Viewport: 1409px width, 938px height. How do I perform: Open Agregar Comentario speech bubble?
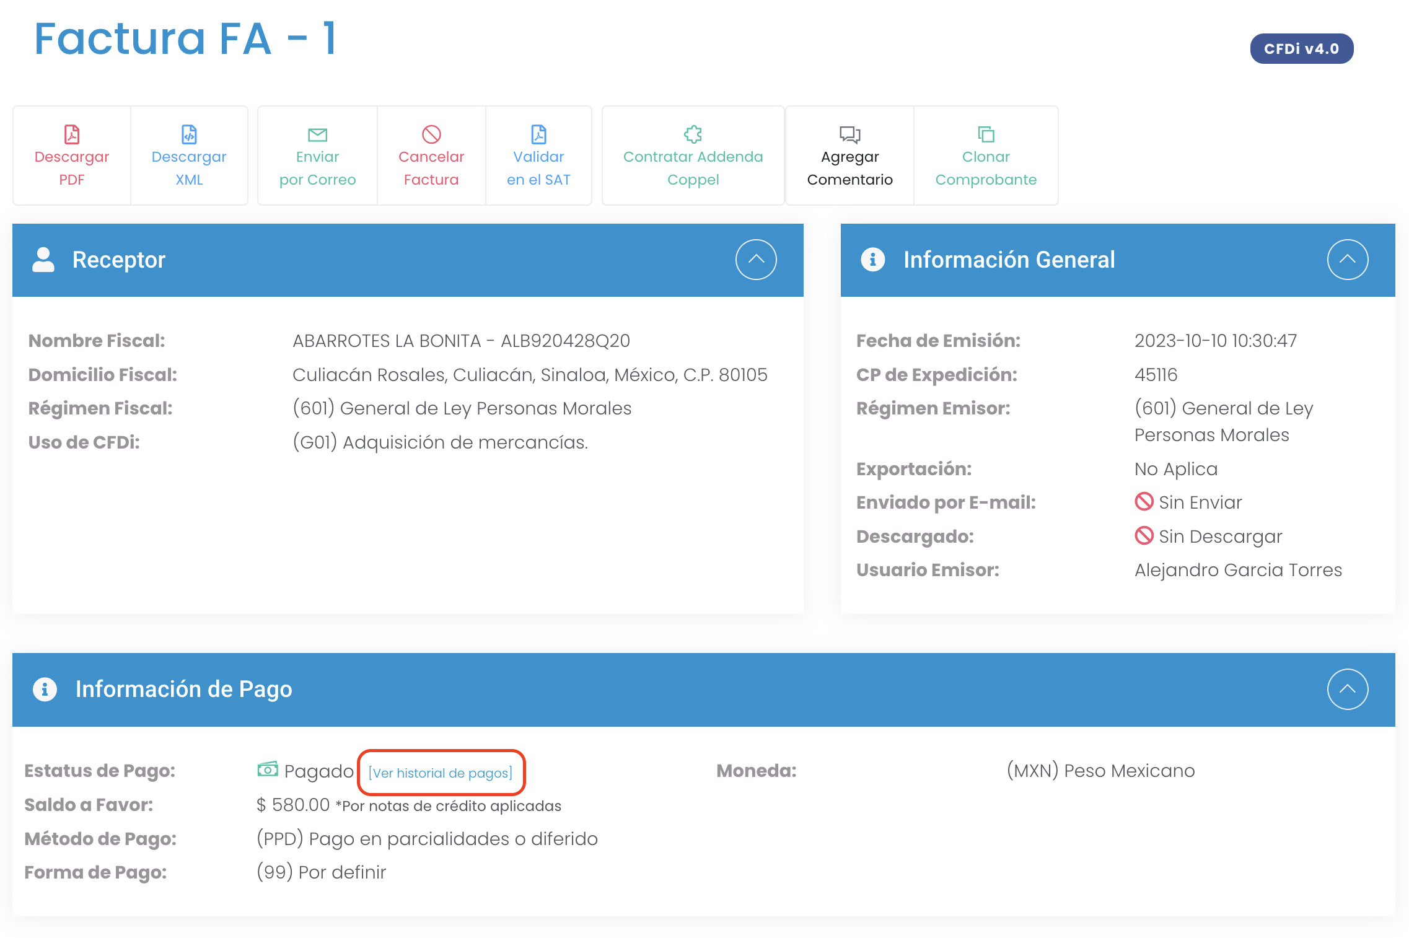pos(849,134)
